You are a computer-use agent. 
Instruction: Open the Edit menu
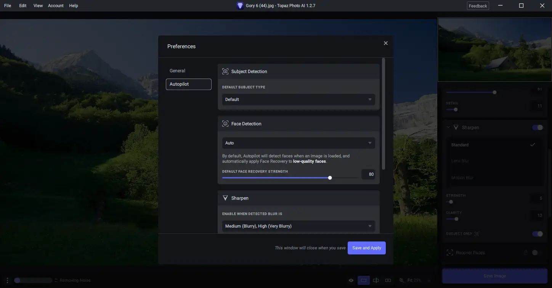pos(23,6)
